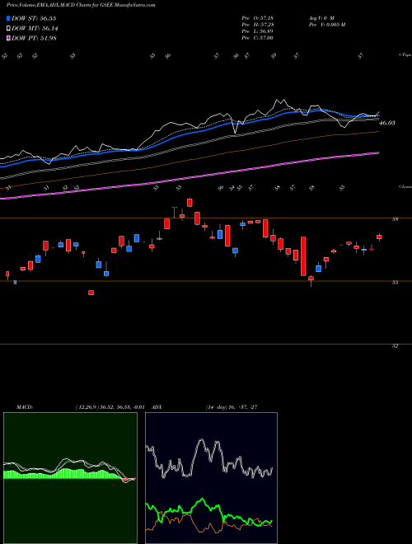412x544 pixels.
Task: Click the 58 price axis label
Action: pyautogui.click(x=396, y=219)
